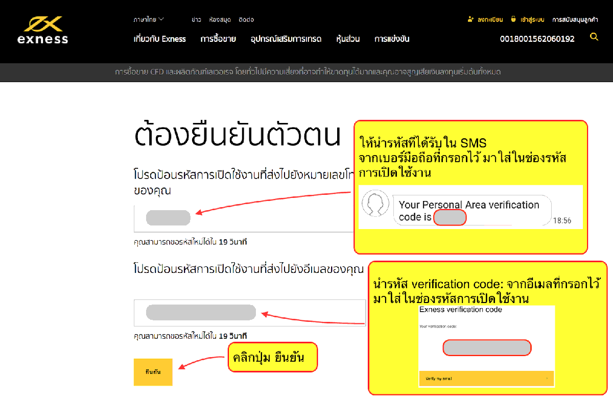Open the ข่าว link

(x=196, y=20)
